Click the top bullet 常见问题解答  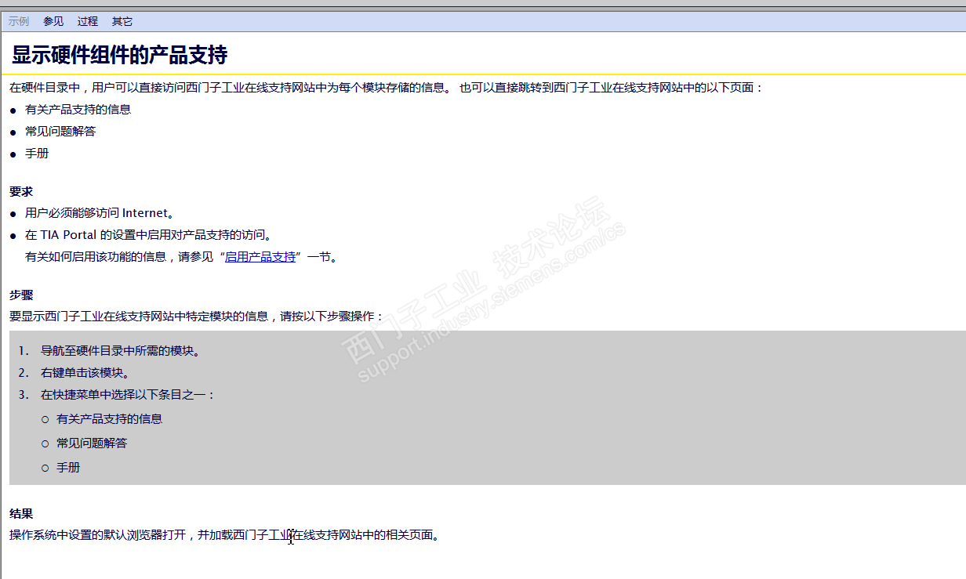pos(60,132)
